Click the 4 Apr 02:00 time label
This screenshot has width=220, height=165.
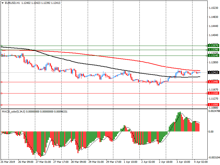coord(200,162)
